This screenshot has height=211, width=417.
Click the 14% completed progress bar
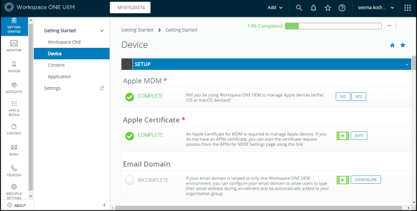[x=333, y=26]
